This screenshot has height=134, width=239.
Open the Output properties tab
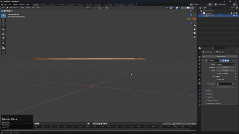tap(199, 60)
